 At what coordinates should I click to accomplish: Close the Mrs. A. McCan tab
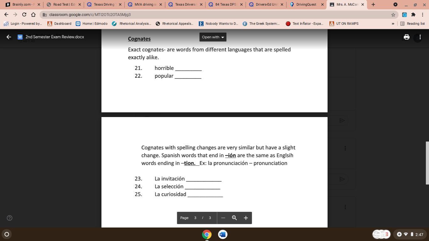coord(363,4)
